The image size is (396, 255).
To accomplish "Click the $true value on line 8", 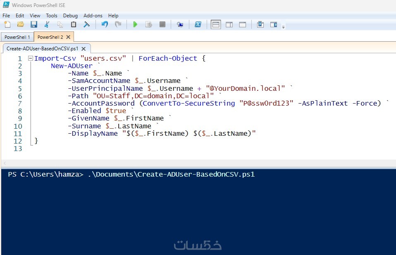I will [x=116, y=111].
